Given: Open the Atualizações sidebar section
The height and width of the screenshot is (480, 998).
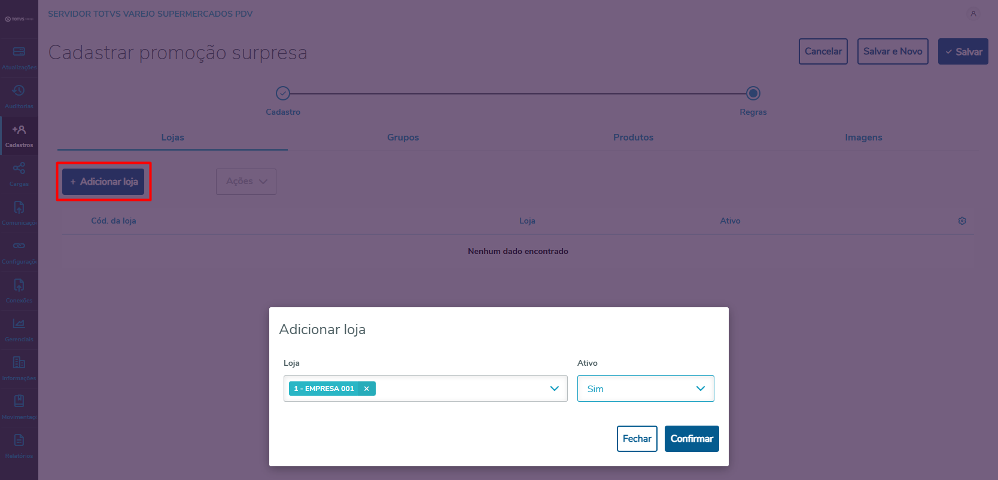Looking at the screenshot, I should click(19, 59).
